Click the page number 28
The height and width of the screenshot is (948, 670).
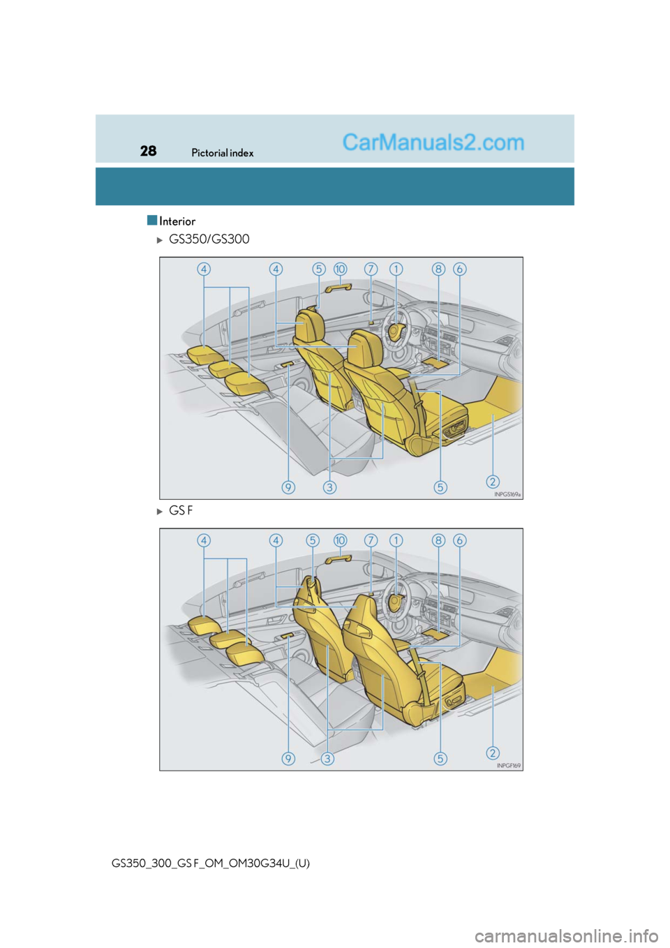point(148,151)
